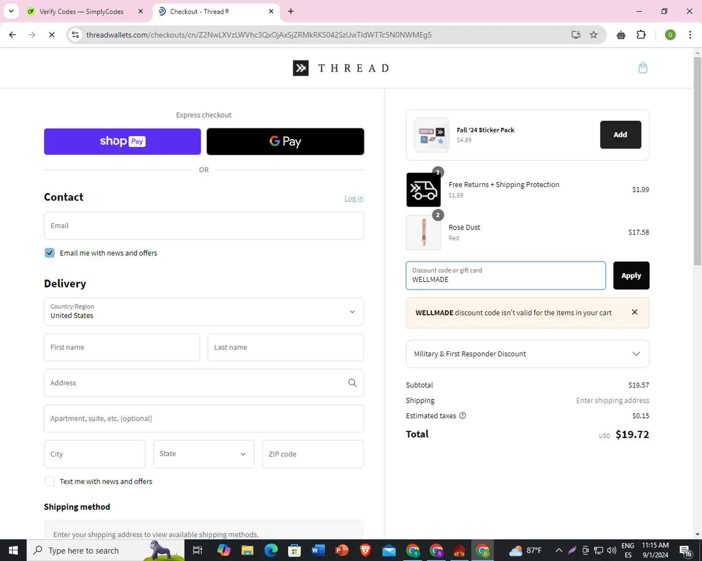Click the Log in link

[x=354, y=198]
